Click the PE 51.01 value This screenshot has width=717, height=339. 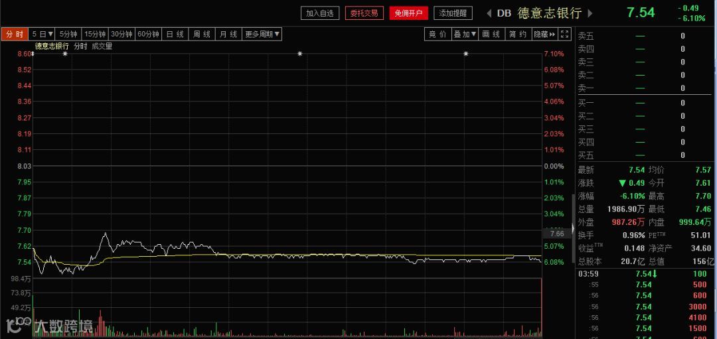coord(702,236)
